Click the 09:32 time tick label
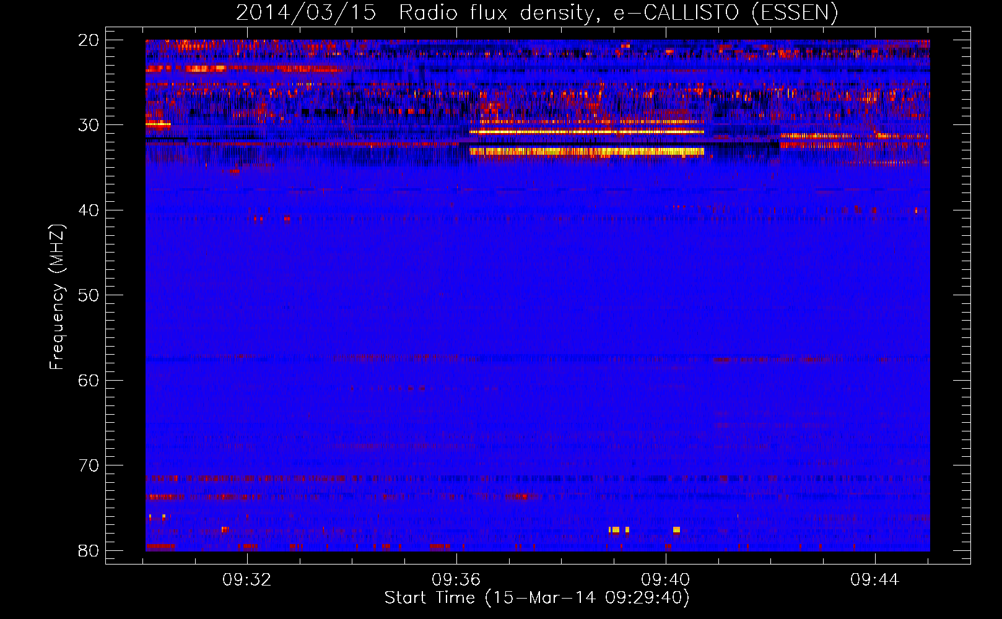The height and width of the screenshot is (619, 1002). click(x=247, y=580)
